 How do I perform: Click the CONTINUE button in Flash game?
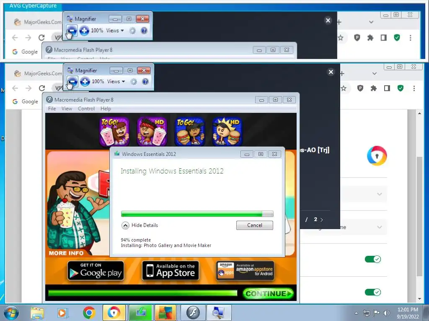[x=268, y=294]
